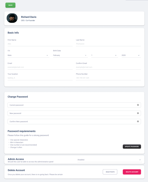
Task: Focus the Last Name input field
Action: 108,44
